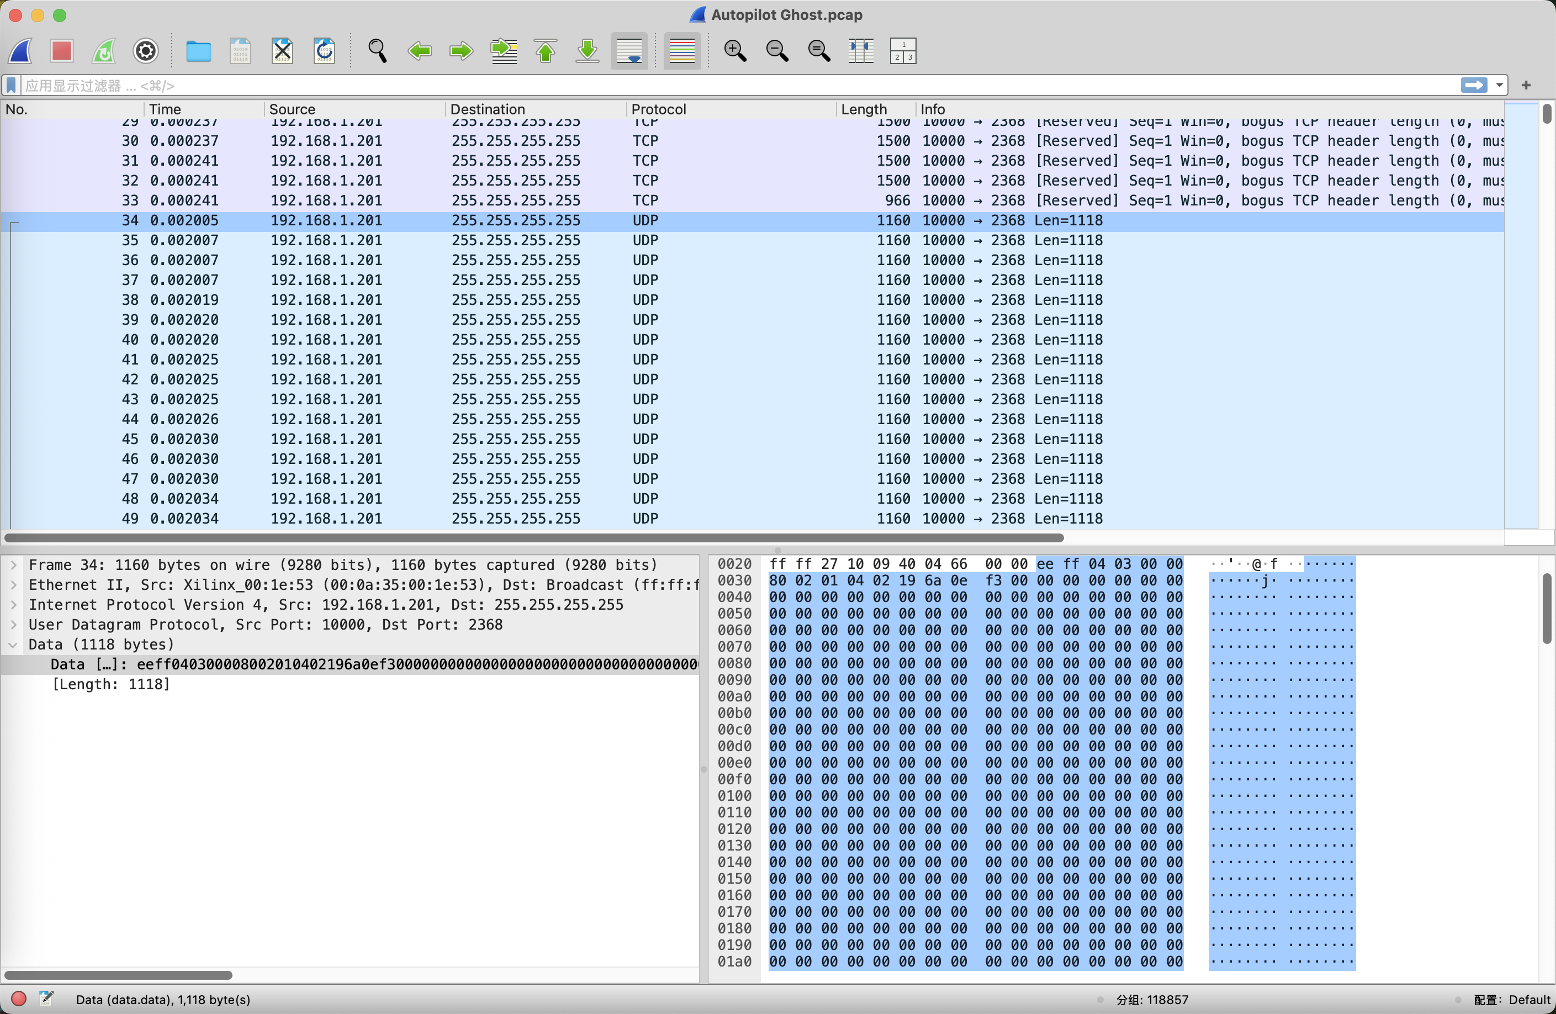Zoom out main window text

[777, 50]
